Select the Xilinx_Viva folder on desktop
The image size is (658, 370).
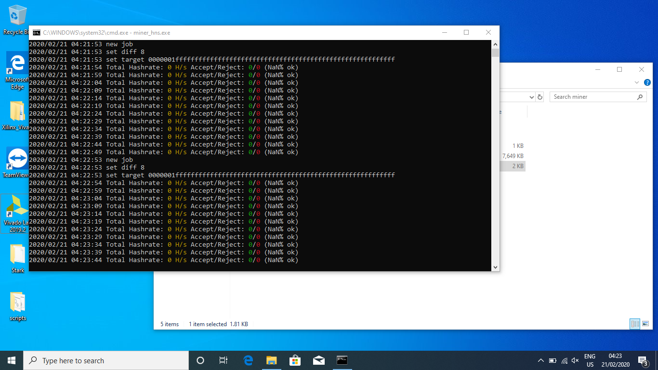tap(17, 116)
